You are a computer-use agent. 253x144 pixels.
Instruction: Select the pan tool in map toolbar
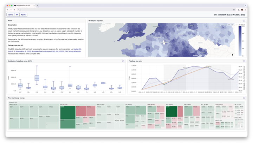[x=231, y=25]
